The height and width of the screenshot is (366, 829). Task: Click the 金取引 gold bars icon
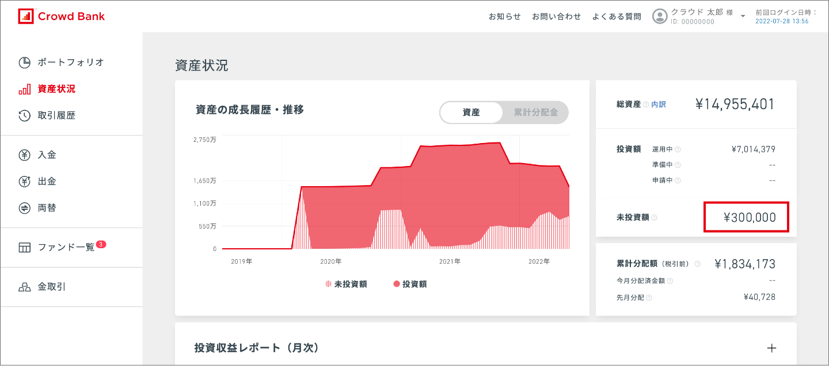24,287
